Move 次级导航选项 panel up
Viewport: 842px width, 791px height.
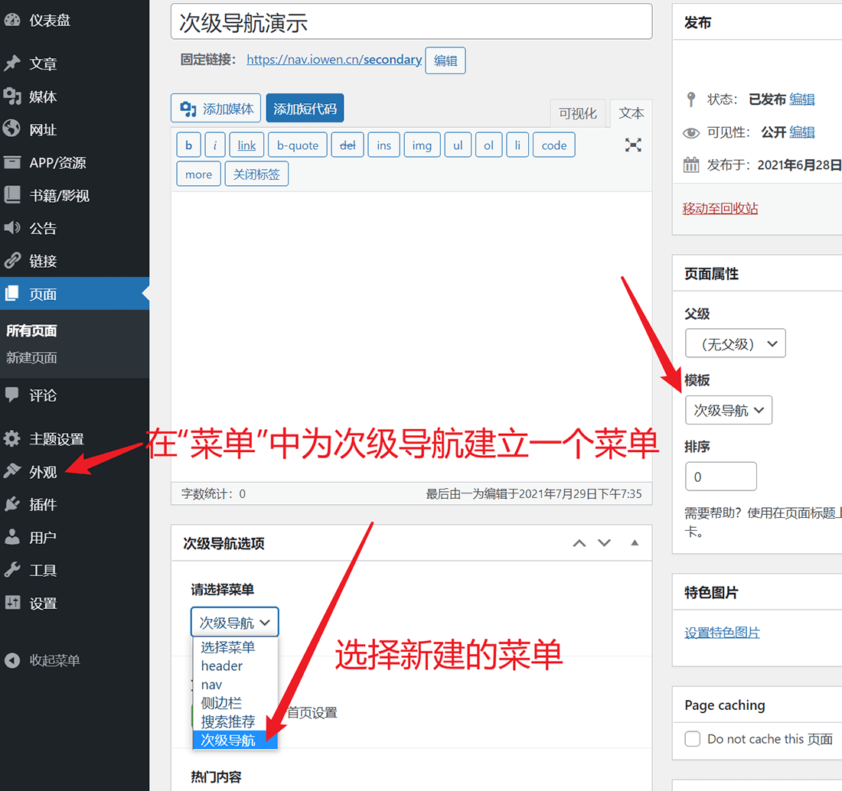click(x=579, y=543)
